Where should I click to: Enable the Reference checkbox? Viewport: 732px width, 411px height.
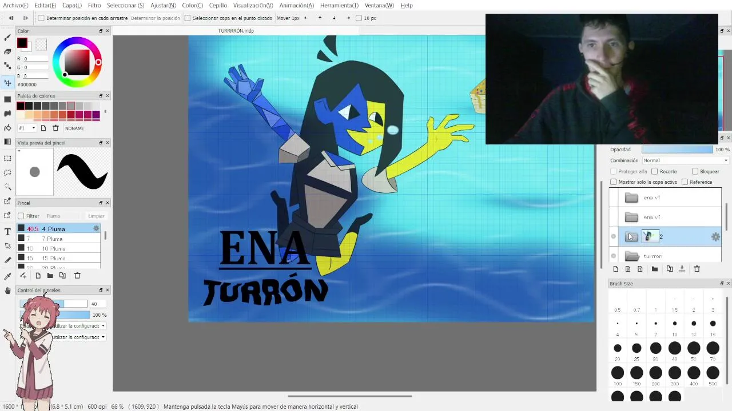point(685,182)
